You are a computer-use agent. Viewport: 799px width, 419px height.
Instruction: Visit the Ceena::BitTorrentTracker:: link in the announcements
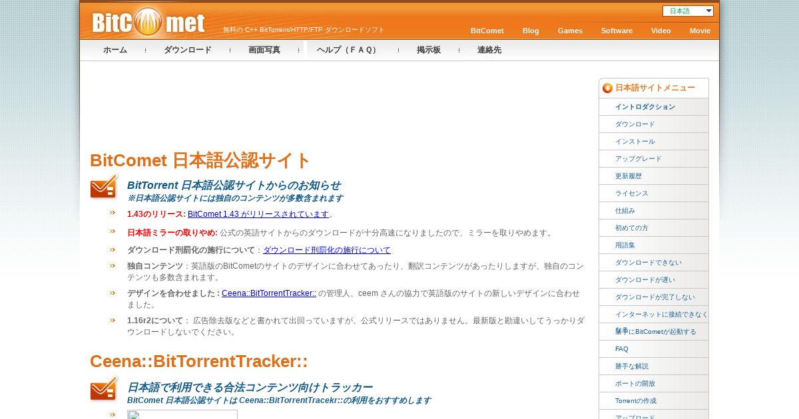(x=269, y=293)
